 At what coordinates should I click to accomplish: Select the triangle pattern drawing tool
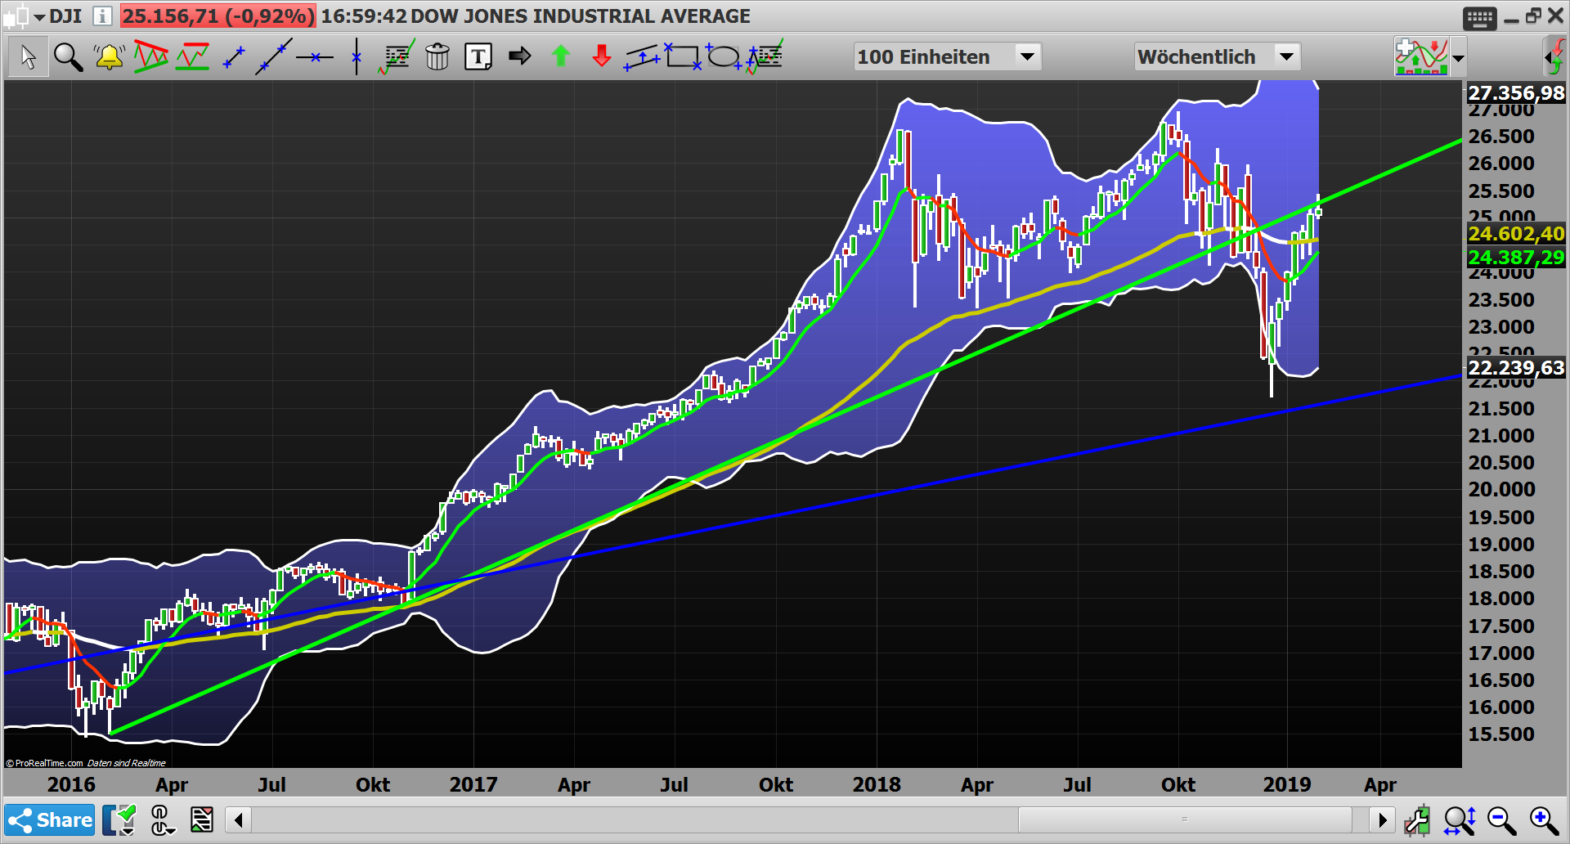click(150, 57)
